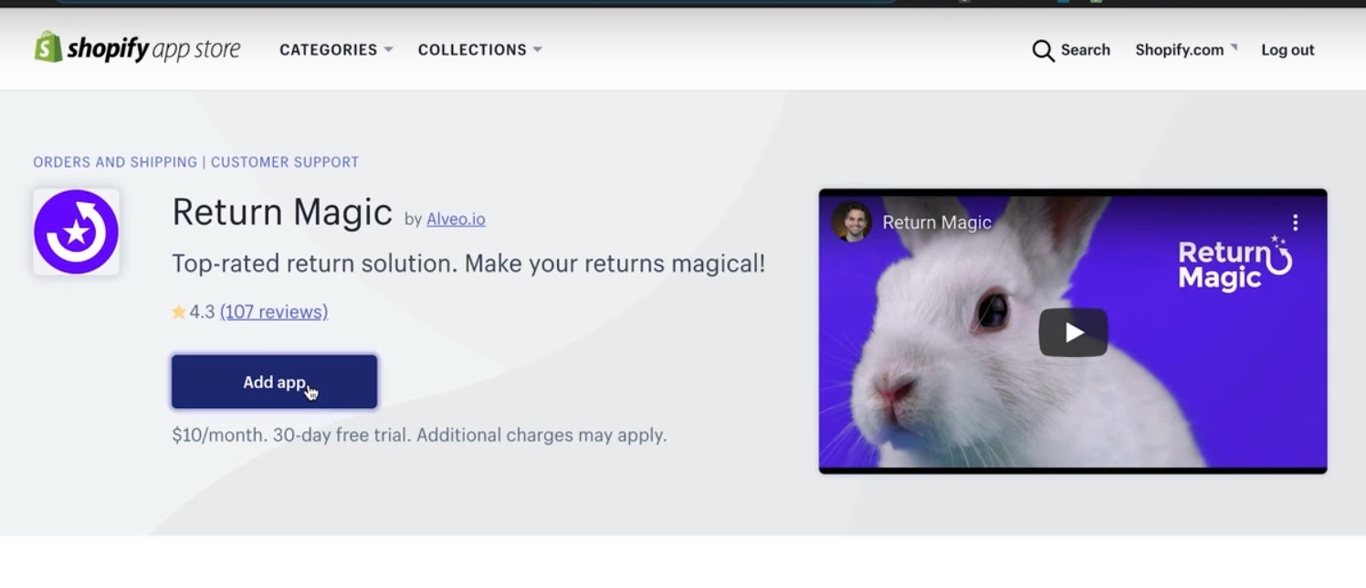Click the Add app button
1366x588 pixels.
tap(274, 382)
